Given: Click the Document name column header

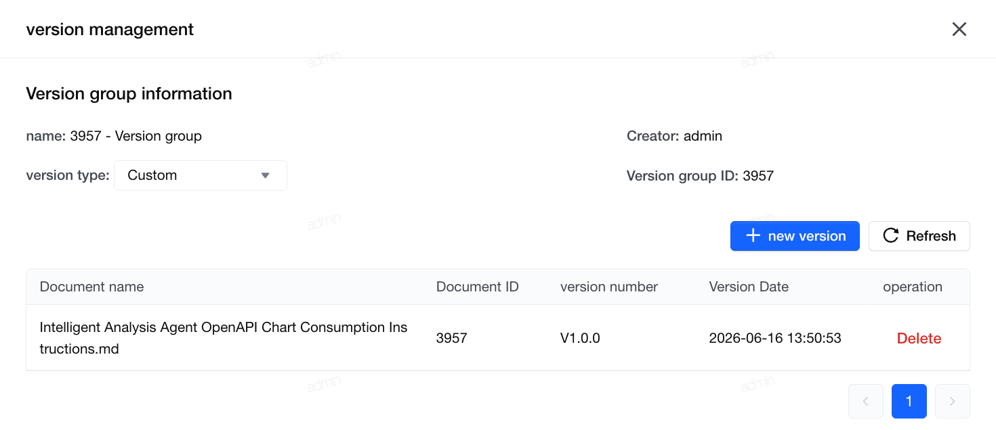Looking at the screenshot, I should (x=92, y=287).
